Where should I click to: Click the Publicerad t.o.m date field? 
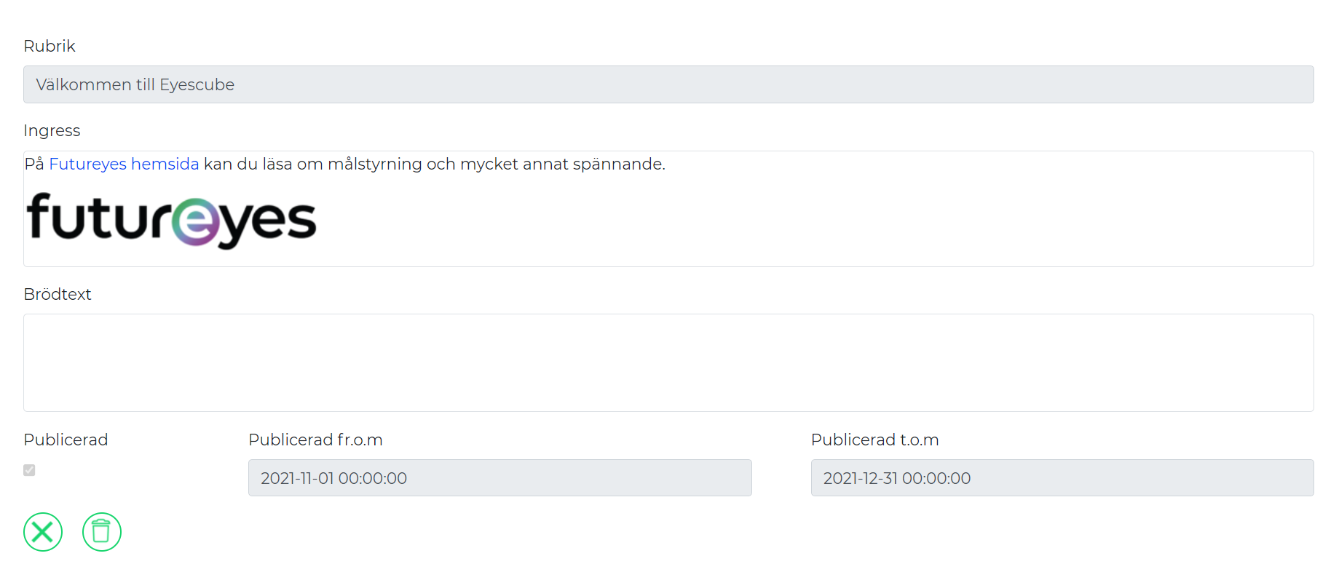[x=1062, y=478]
